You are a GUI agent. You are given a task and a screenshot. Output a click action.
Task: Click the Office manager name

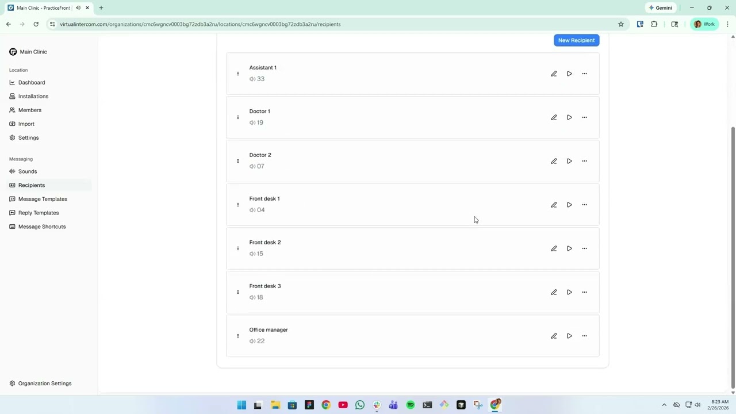(x=269, y=329)
